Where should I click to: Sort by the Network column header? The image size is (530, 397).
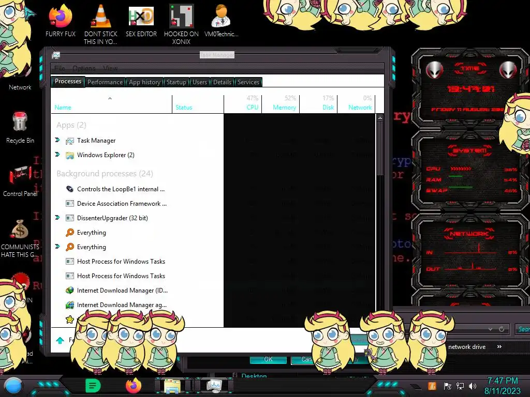pyautogui.click(x=357, y=104)
